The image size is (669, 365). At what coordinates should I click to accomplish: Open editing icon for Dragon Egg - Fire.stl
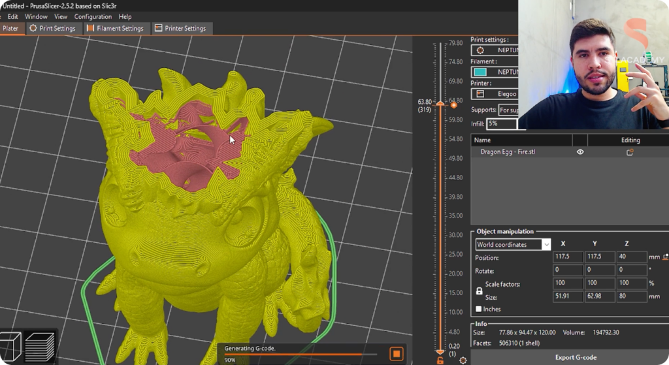click(x=630, y=152)
